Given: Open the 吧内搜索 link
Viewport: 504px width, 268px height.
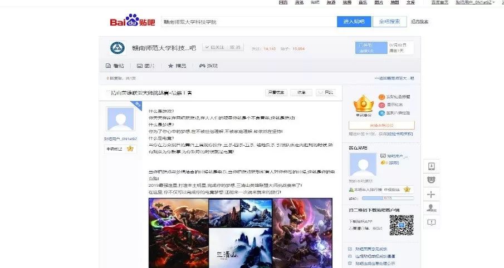Looking at the screenshot, I should (419, 22).
